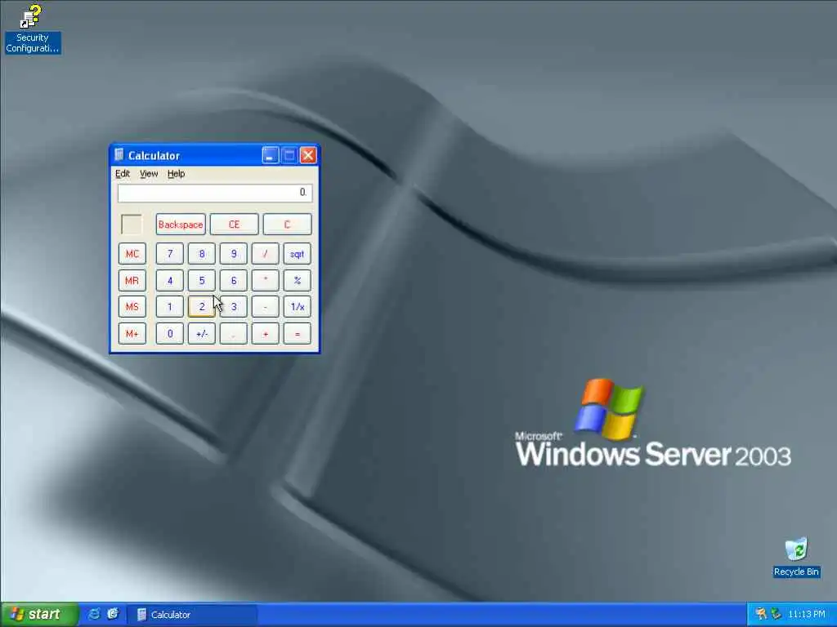The width and height of the screenshot is (837, 627).
Task: Click the digit 3 key
Action: [x=234, y=307]
